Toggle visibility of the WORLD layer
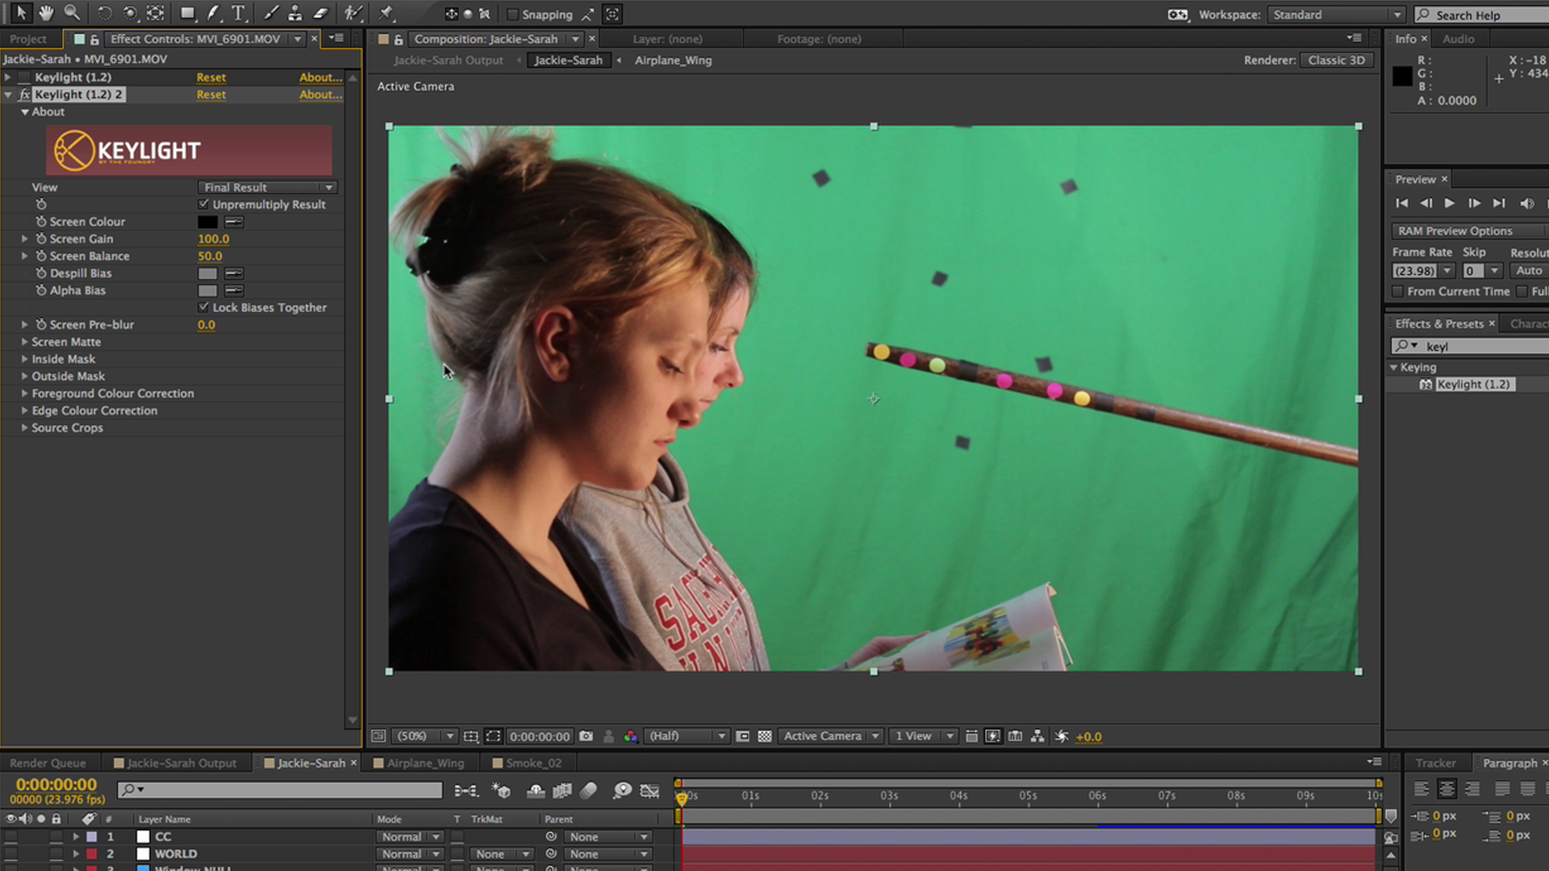This screenshot has height=871, width=1549. point(10,853)
